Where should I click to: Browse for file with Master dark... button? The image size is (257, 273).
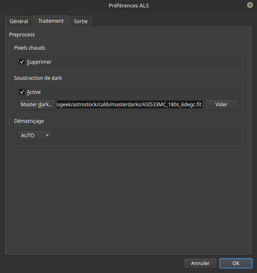37,105
